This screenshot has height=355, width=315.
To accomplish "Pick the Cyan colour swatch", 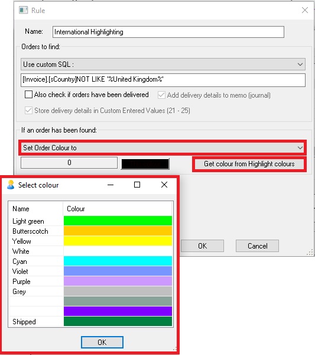I will 118,261.
